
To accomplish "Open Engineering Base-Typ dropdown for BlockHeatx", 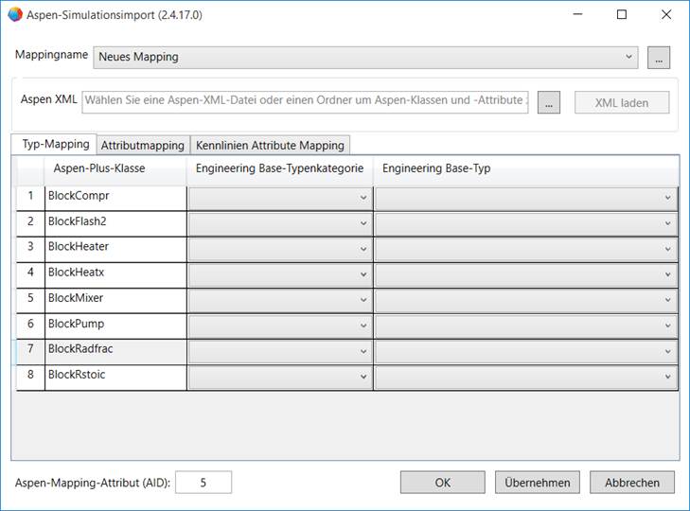I will [526, 274].
